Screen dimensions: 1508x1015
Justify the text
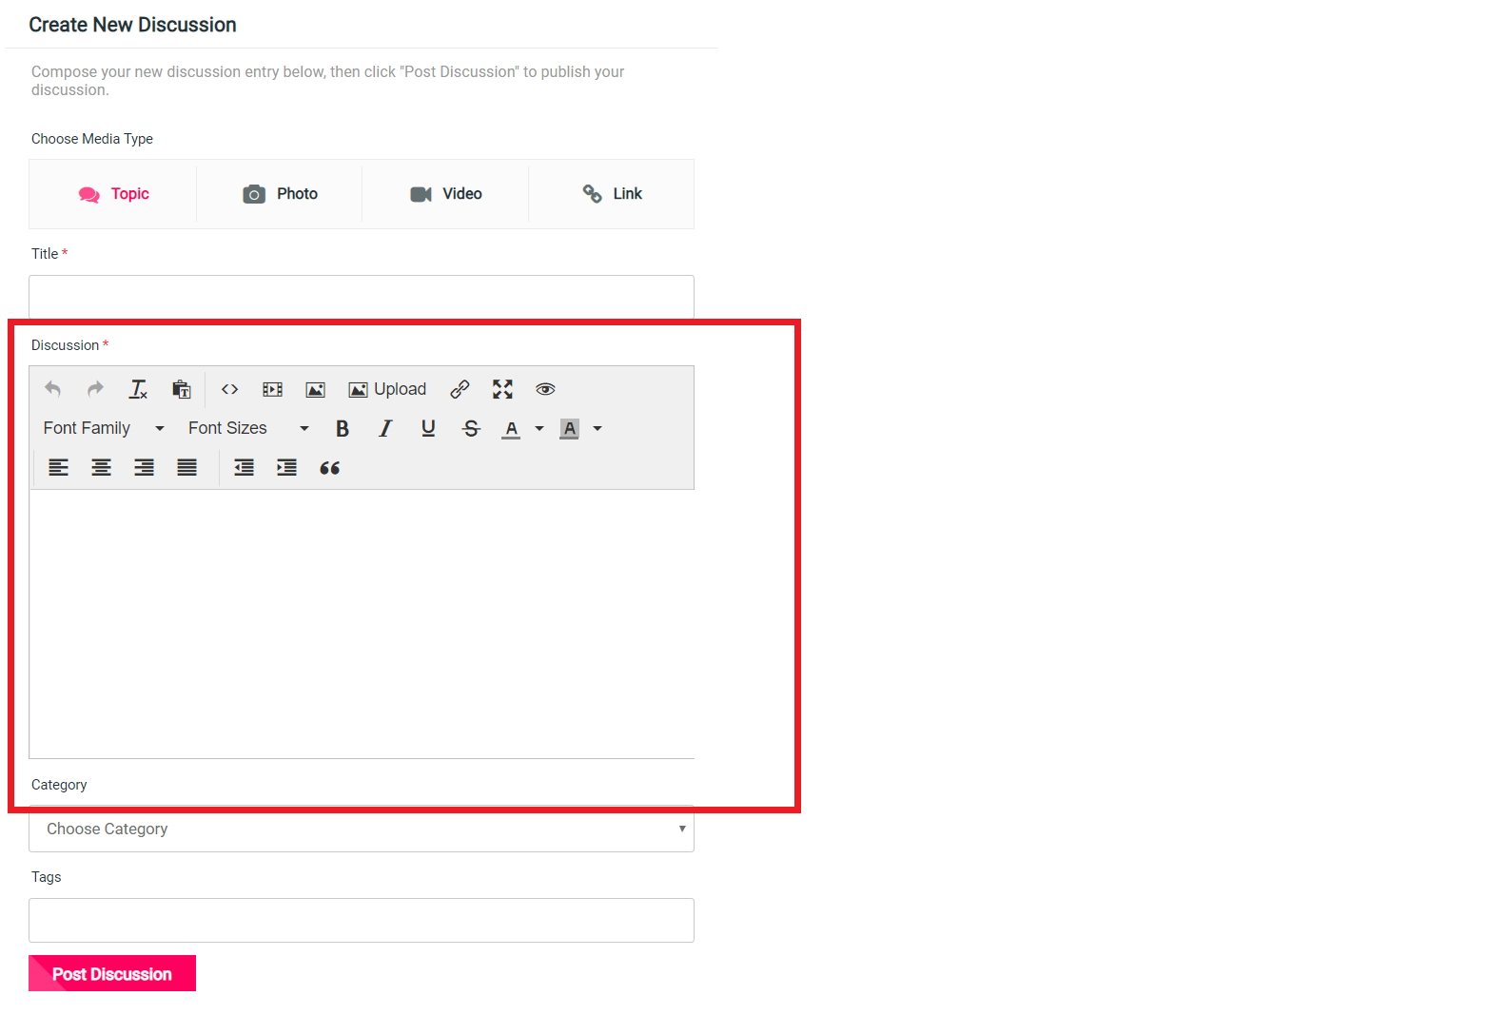tap(186, 467)
